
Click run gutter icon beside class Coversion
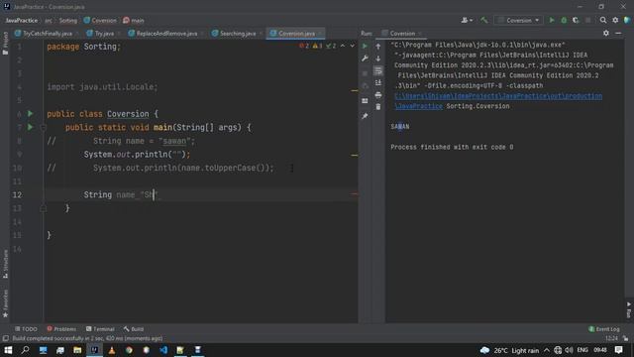[x=31, y=114]
